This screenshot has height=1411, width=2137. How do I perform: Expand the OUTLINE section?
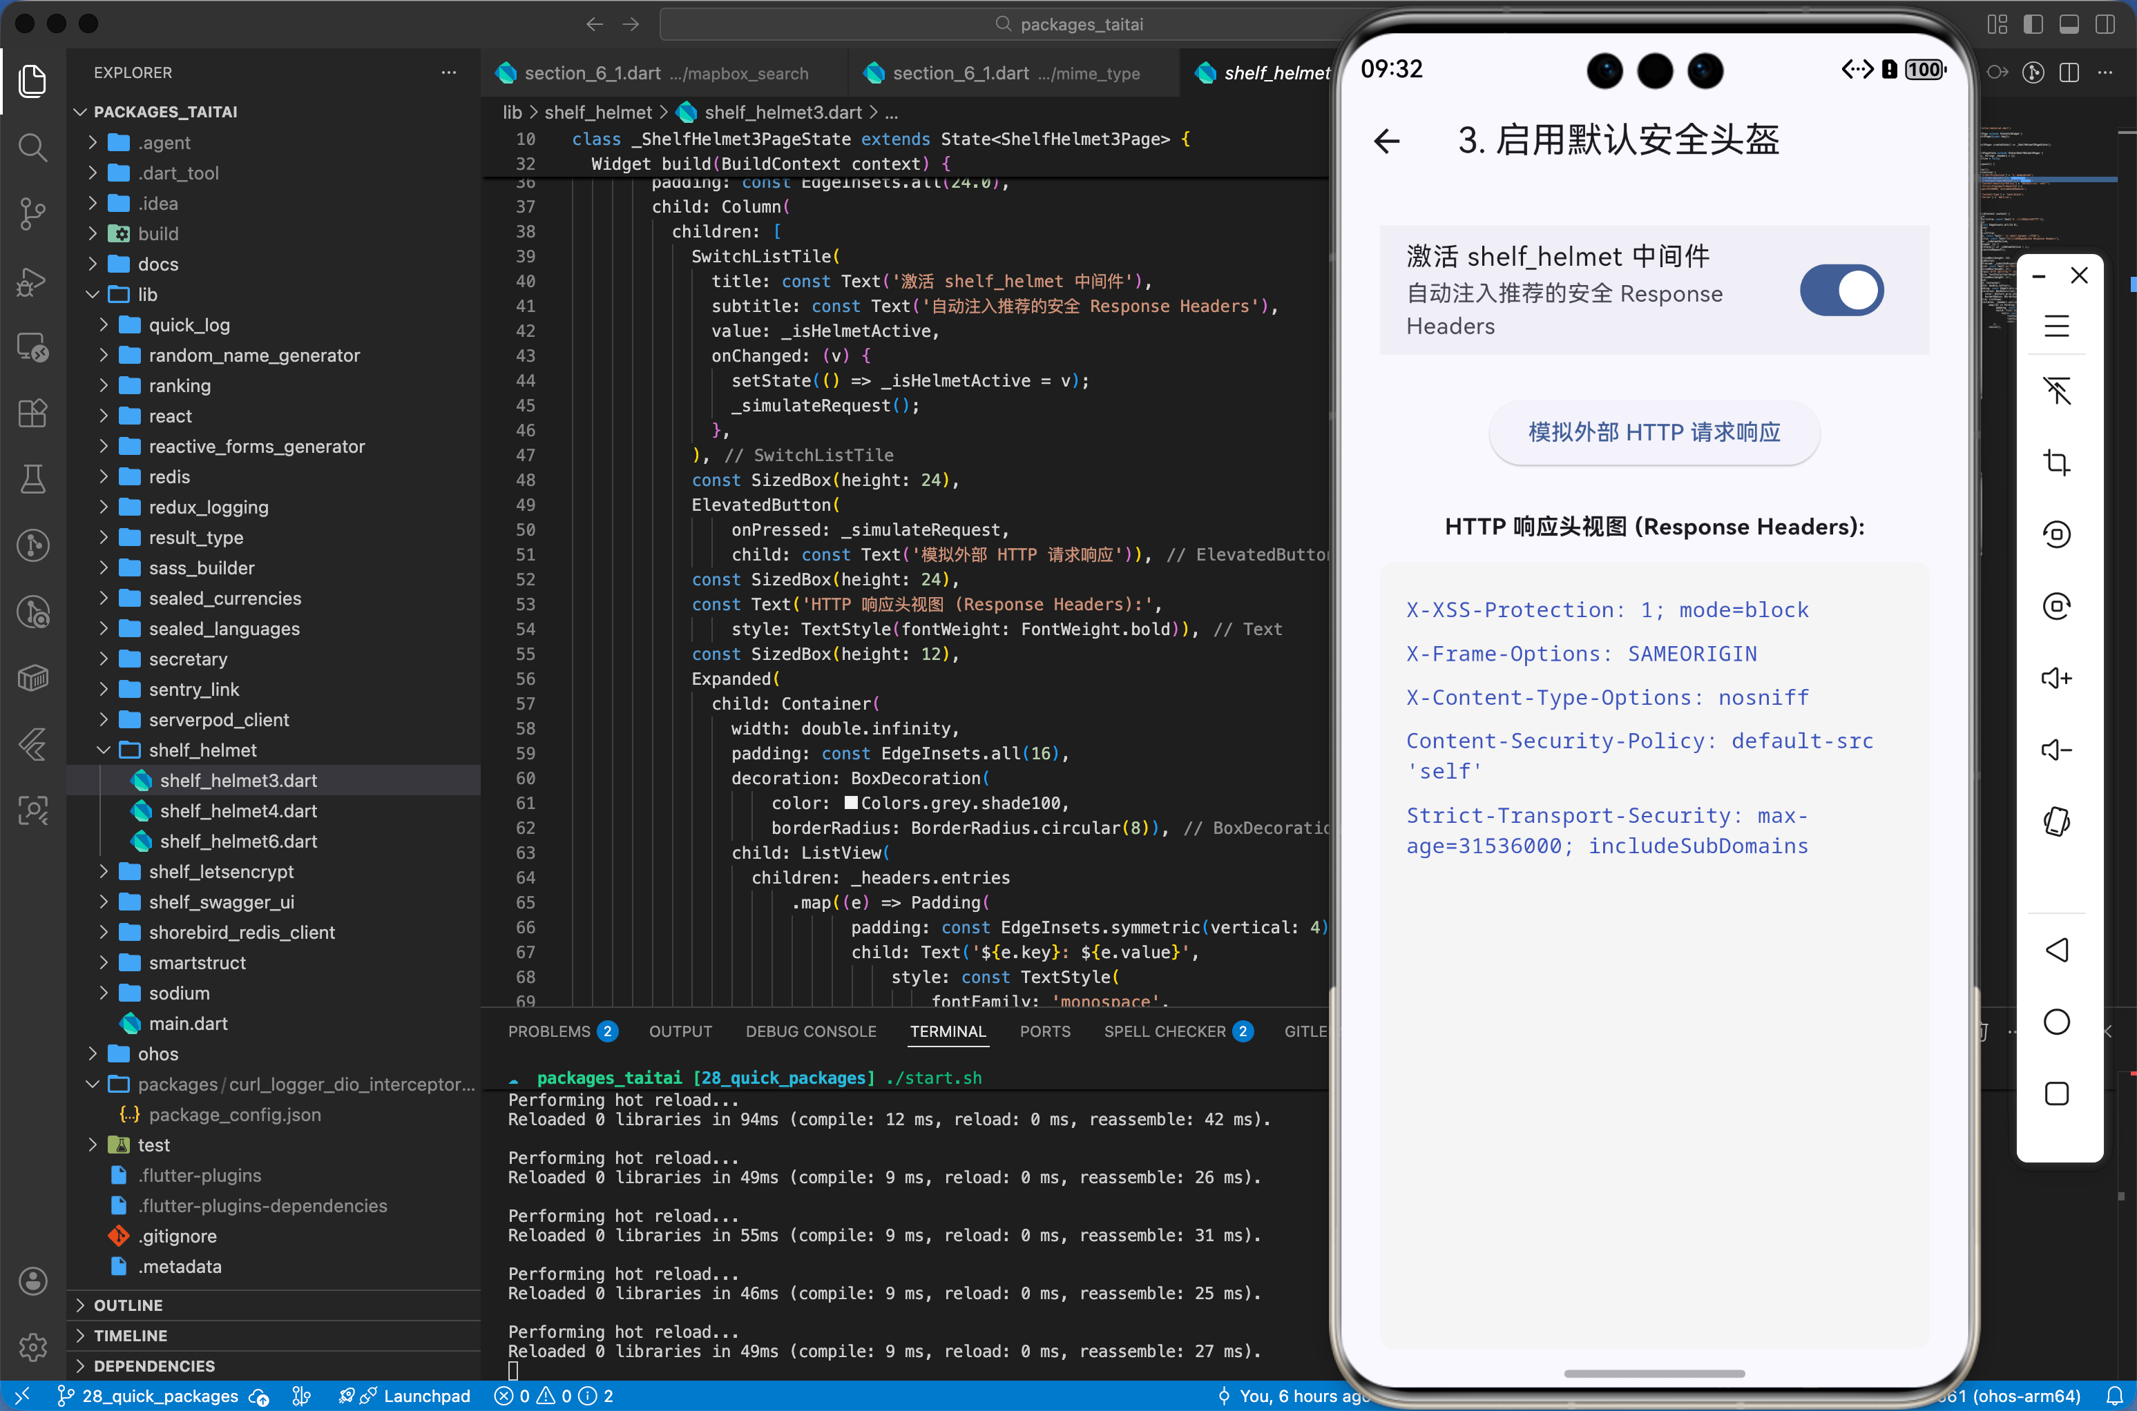(128, 1305)
